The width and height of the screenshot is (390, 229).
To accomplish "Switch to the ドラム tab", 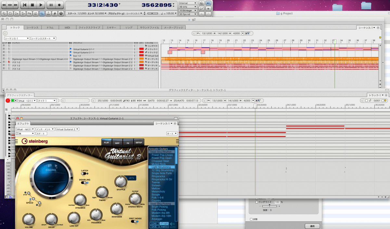I will pyautogui.click(x=50, y=28).
